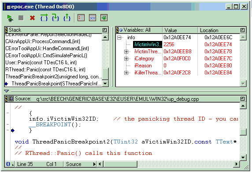
Task: Select CErrorToolAppUi::CmdSimulatePanicL stack frame
Action: 46,55
